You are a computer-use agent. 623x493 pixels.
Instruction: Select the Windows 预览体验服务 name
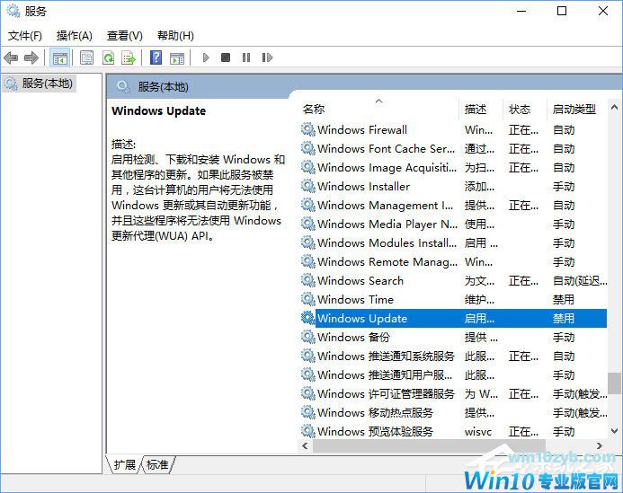pyautogui.click(x=375, y=431)
